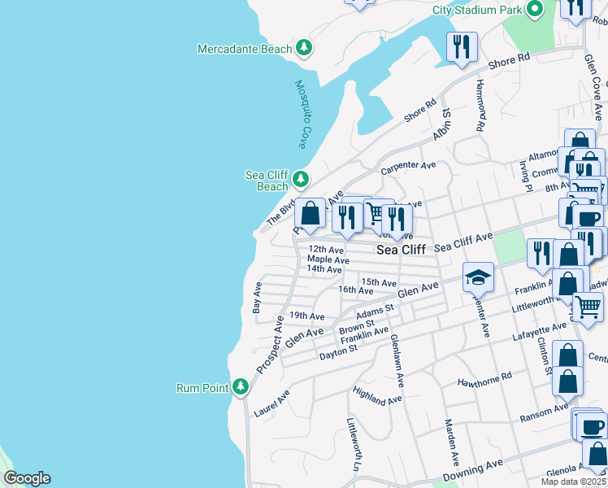Image resolution: width=608 pixels, height=488 pixels.
Task: Open the coffee cup marker right of 8th Ave
Action: [588, 220]
